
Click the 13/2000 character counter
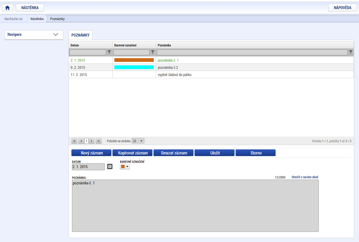tap(280, 177)
